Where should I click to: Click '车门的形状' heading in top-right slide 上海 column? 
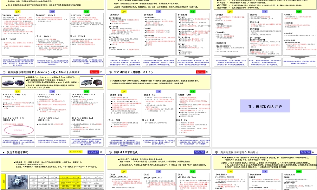click(x=221, y=43)
